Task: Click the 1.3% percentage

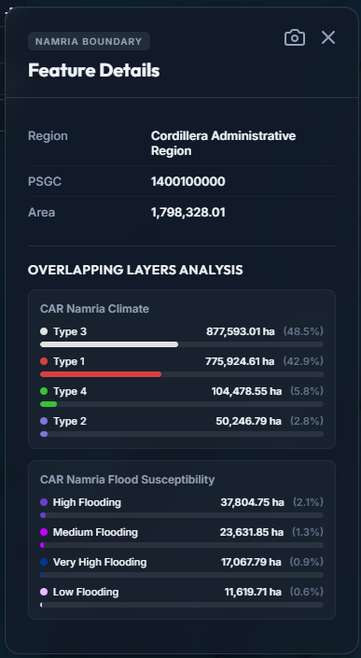Action: pyautogui.click(x=308, y=532)
